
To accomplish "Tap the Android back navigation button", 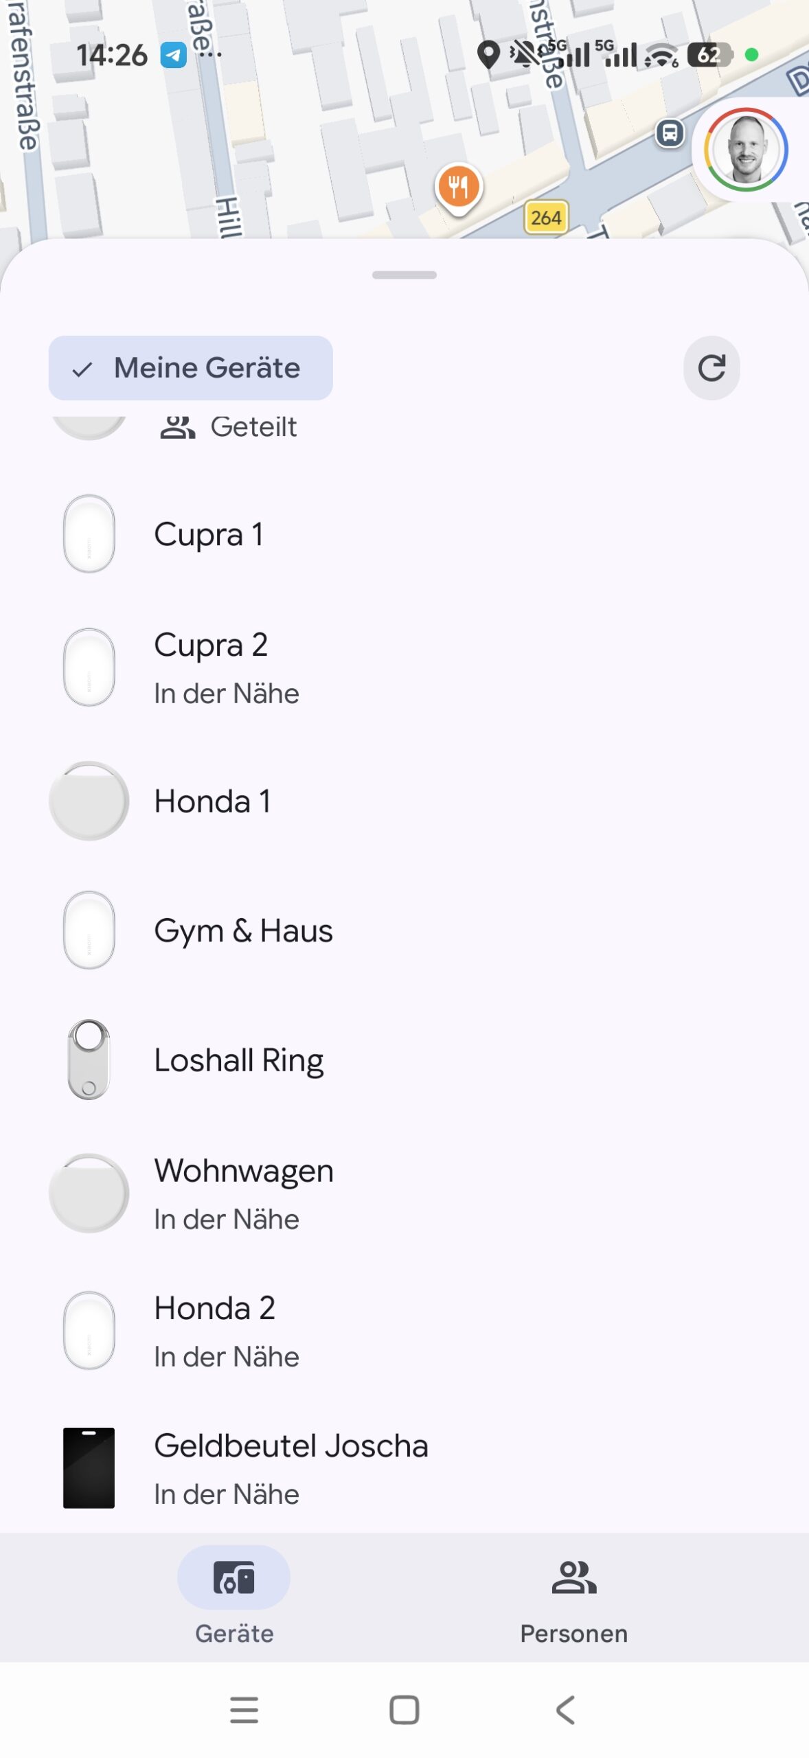I will 565,1710.
